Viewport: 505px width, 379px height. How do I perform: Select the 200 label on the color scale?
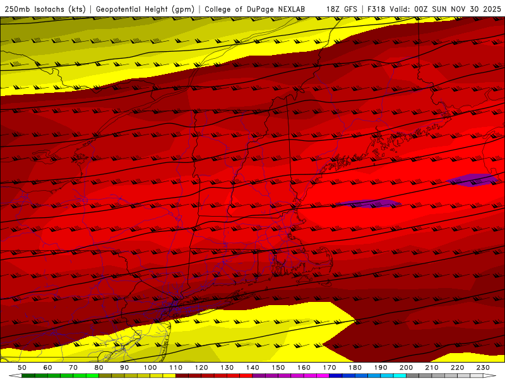[406, 368]
